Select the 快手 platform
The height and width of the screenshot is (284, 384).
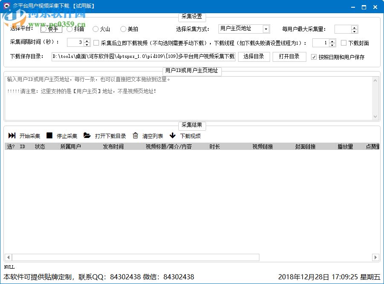point(43,29)
